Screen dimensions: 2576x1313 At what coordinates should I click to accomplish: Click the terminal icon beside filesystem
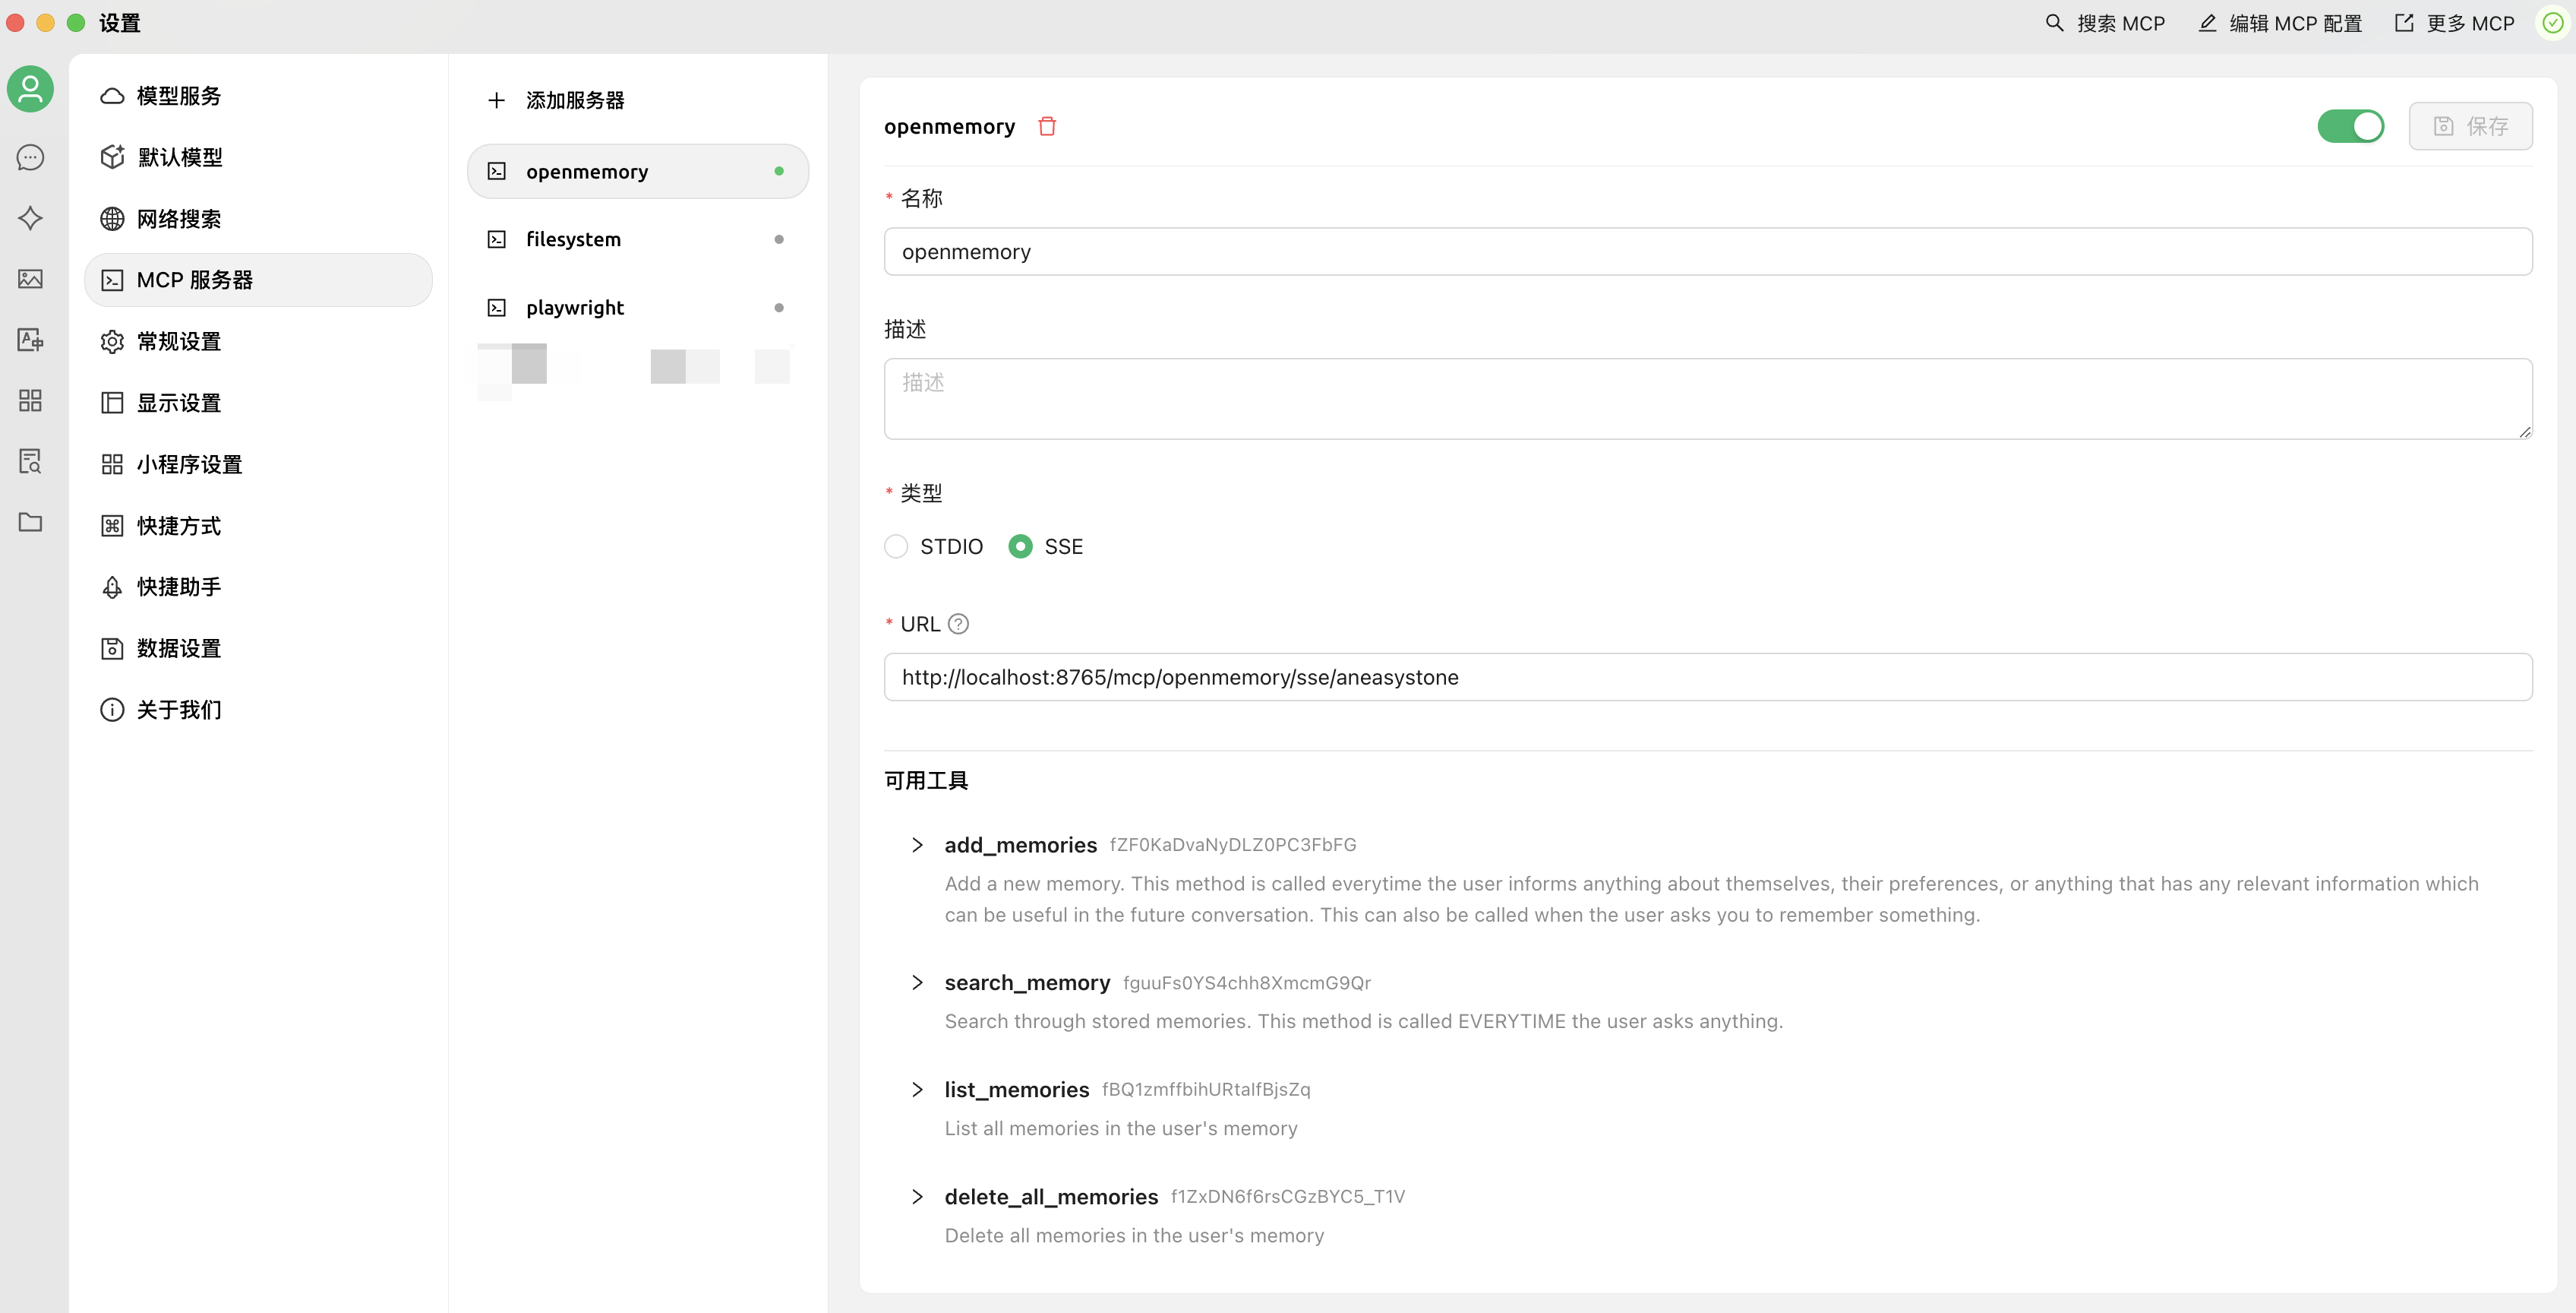497,239
